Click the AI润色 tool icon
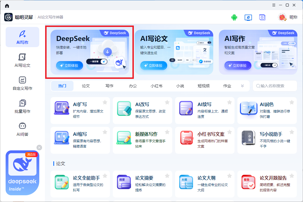Viewport: 303px width, 202px height. [249, 108]
